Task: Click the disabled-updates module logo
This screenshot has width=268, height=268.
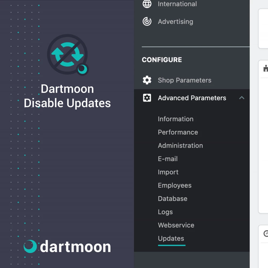Action: pos(68,54)
